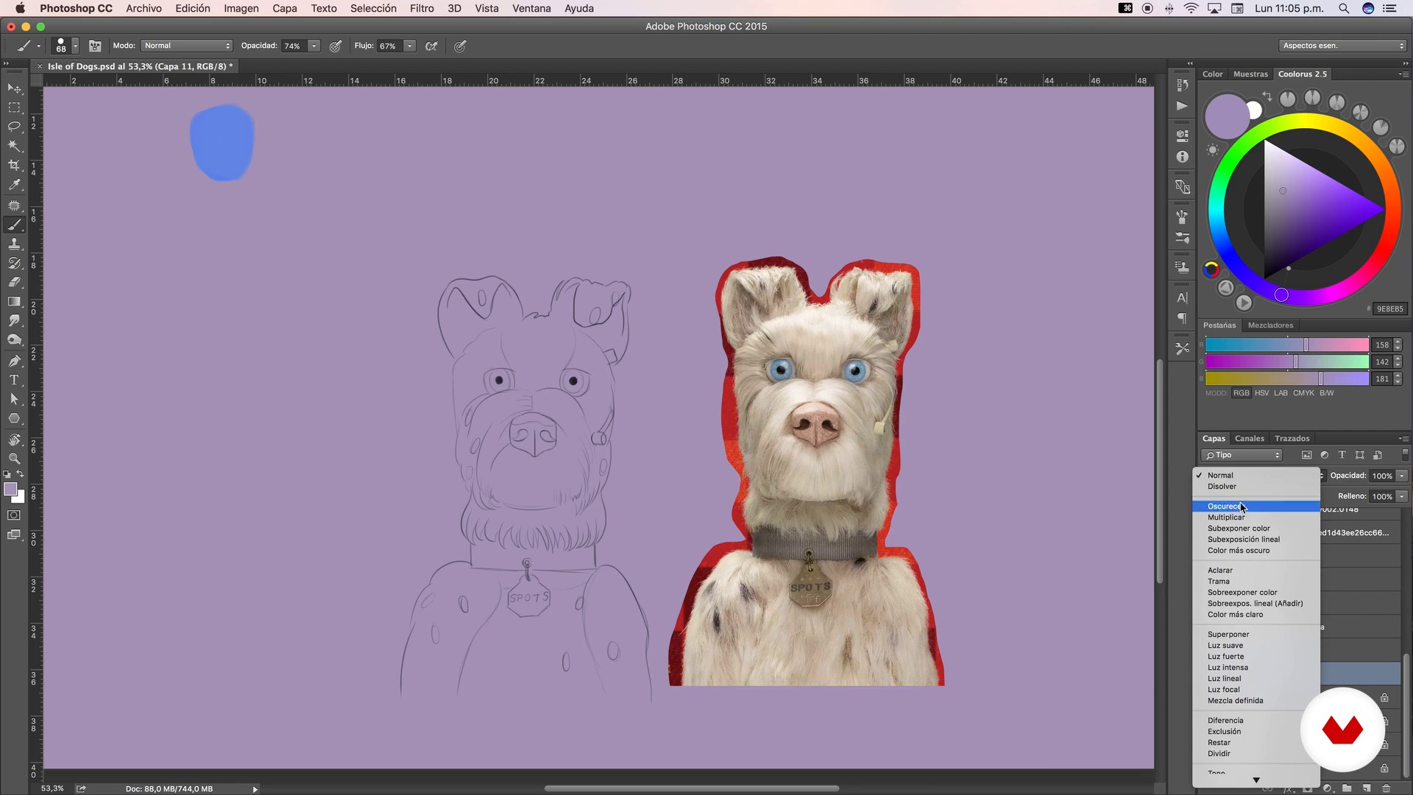Switch Coolorus sliders to HSV mode

[x=1261, y=393]
